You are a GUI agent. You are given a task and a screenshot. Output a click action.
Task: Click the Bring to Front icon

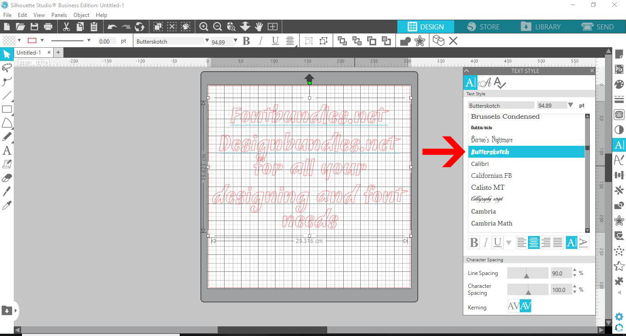point(342,41)
